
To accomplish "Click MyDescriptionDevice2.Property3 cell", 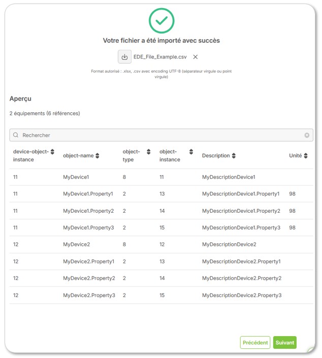I will coord(242,295).
